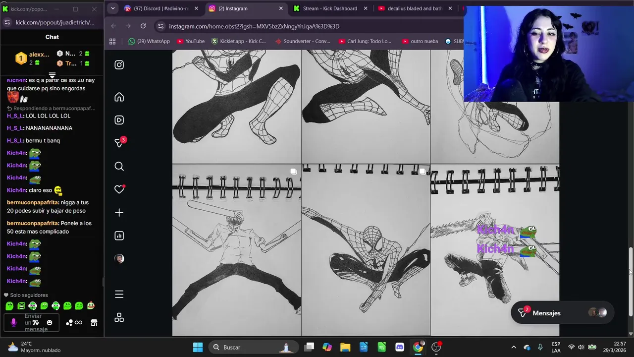634x357 pixels.
Task: Open Notifications heart icon in Instagram sidebar
Action: click(119, 189)
